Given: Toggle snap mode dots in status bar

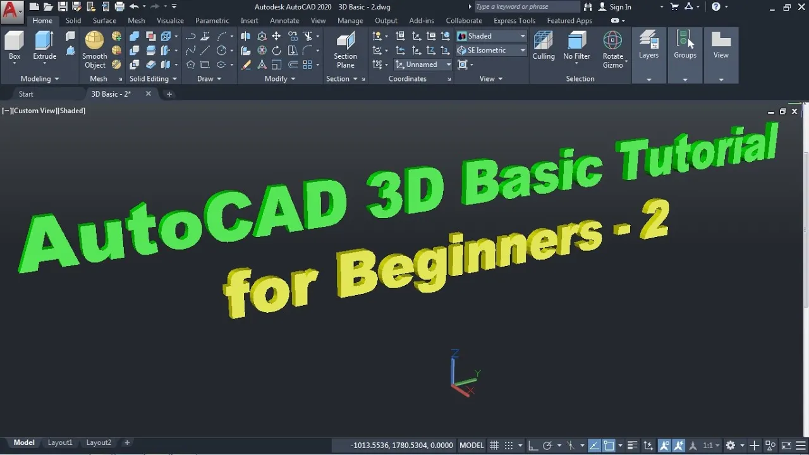Looking at the screenshot, I should (509, 445).
